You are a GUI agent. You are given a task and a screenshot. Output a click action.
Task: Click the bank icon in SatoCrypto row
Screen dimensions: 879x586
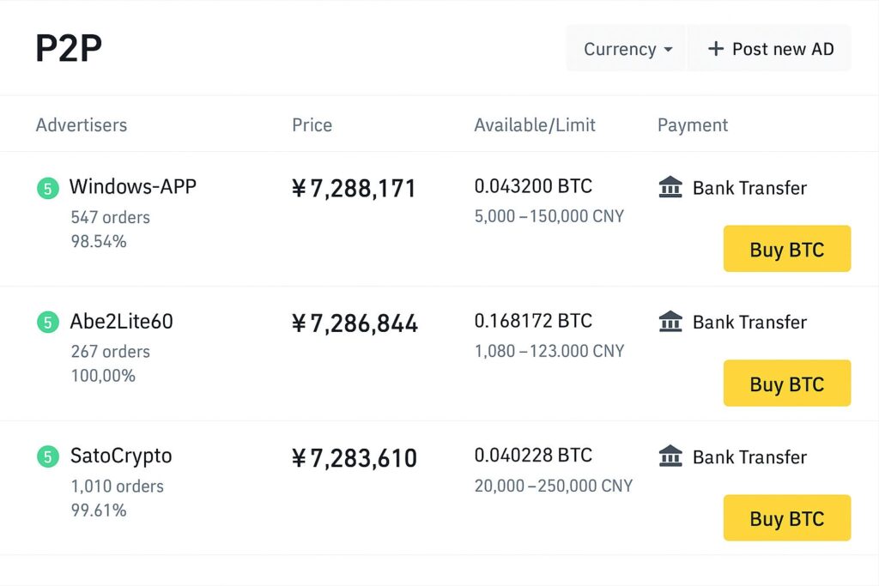[670, 456]
